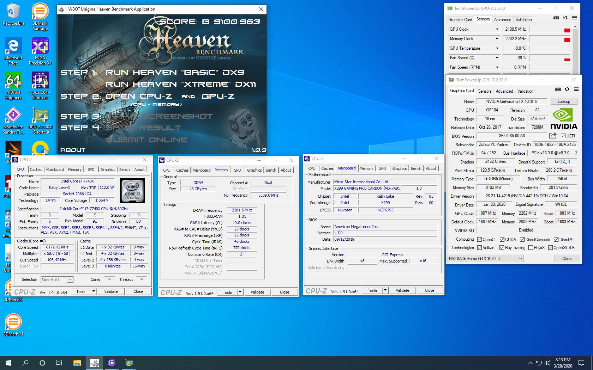593x370 pixels.
Task: Switch to Bench tab in CPU-Z Mainboard window
Action: click(416, 168)
